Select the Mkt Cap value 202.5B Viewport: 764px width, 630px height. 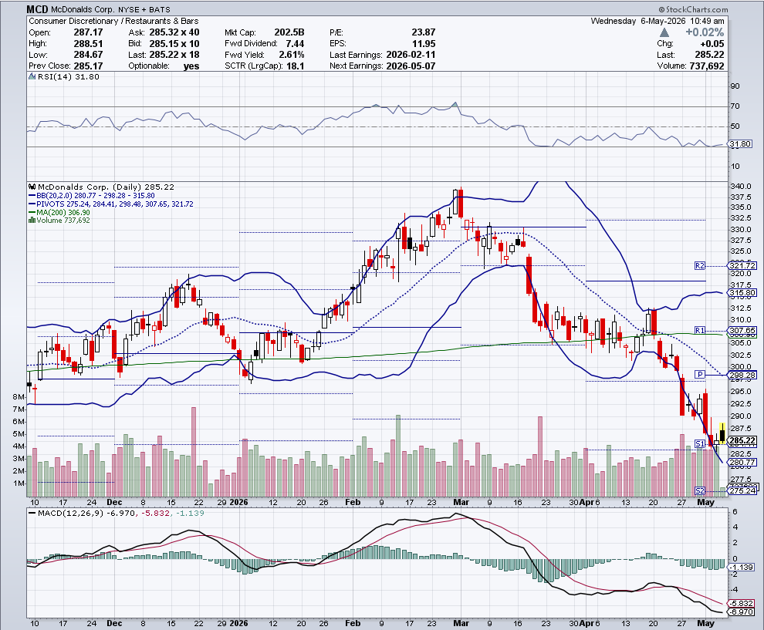289,32
